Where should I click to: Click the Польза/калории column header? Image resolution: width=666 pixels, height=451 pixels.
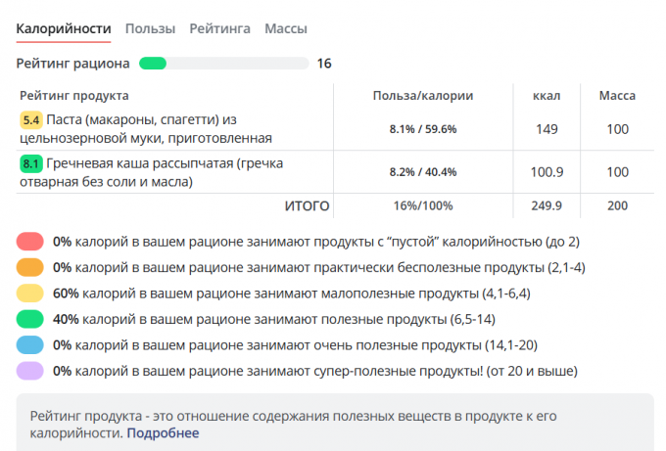tap(423, 96)
